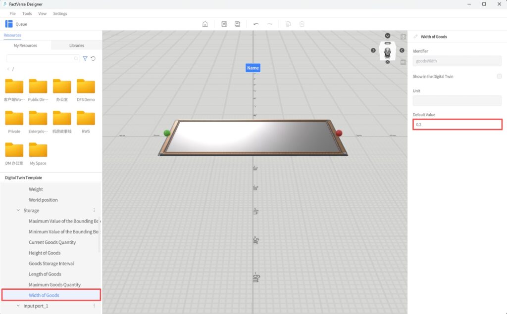The width and height of the screenshot is (507, 314).
Task: Click the Undo arrow icon
Action: (x=256, y=24)
